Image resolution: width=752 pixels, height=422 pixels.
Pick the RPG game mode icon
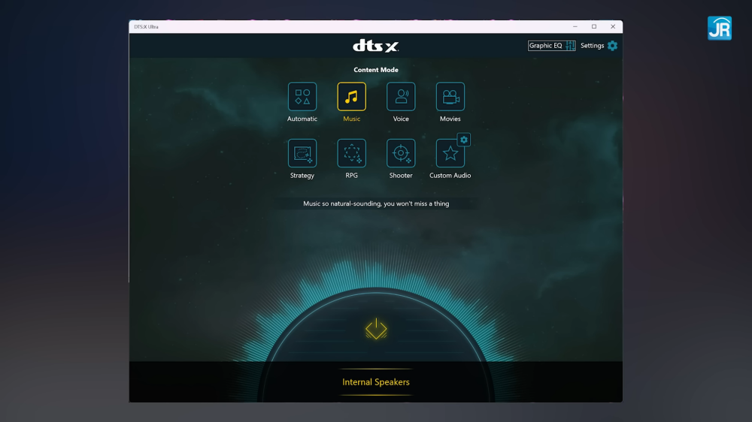point(351,153)
